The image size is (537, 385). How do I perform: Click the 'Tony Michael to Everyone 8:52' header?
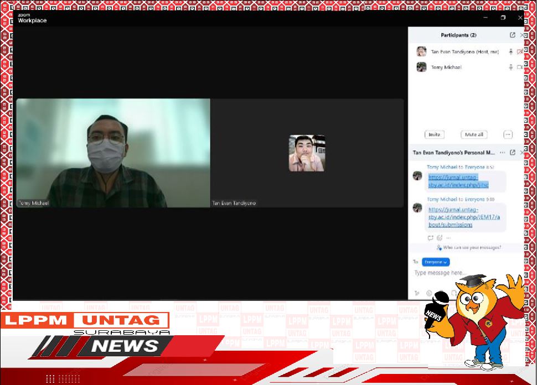[461, 167]
